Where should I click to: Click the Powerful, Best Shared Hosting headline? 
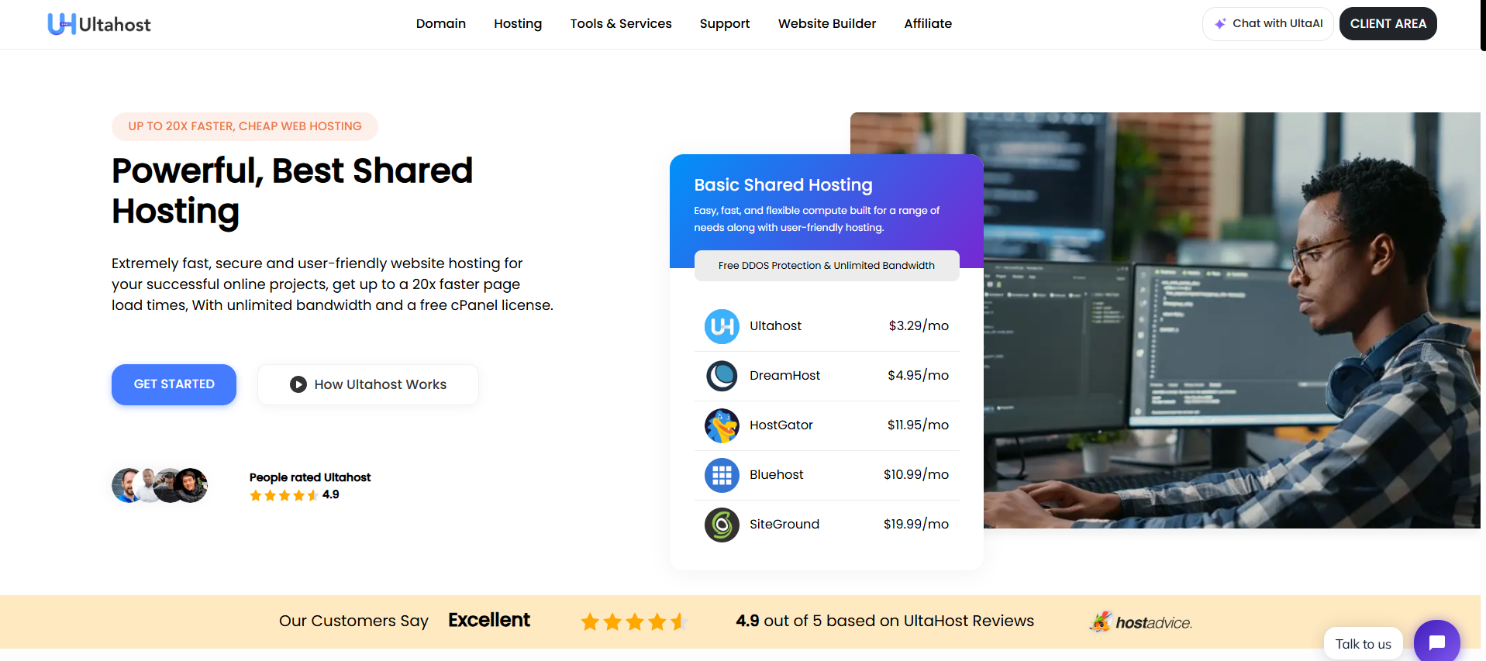coord(292,191)
